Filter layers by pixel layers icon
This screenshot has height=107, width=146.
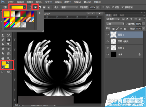tap(123, 19)
